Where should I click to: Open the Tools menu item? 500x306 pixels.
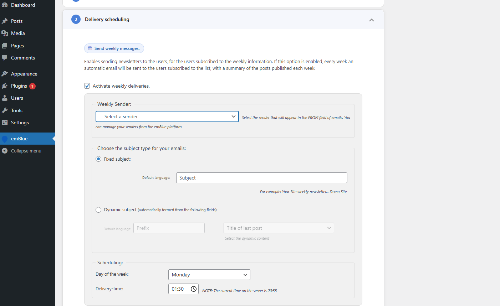pyautogui.click(x=27, y=110)
